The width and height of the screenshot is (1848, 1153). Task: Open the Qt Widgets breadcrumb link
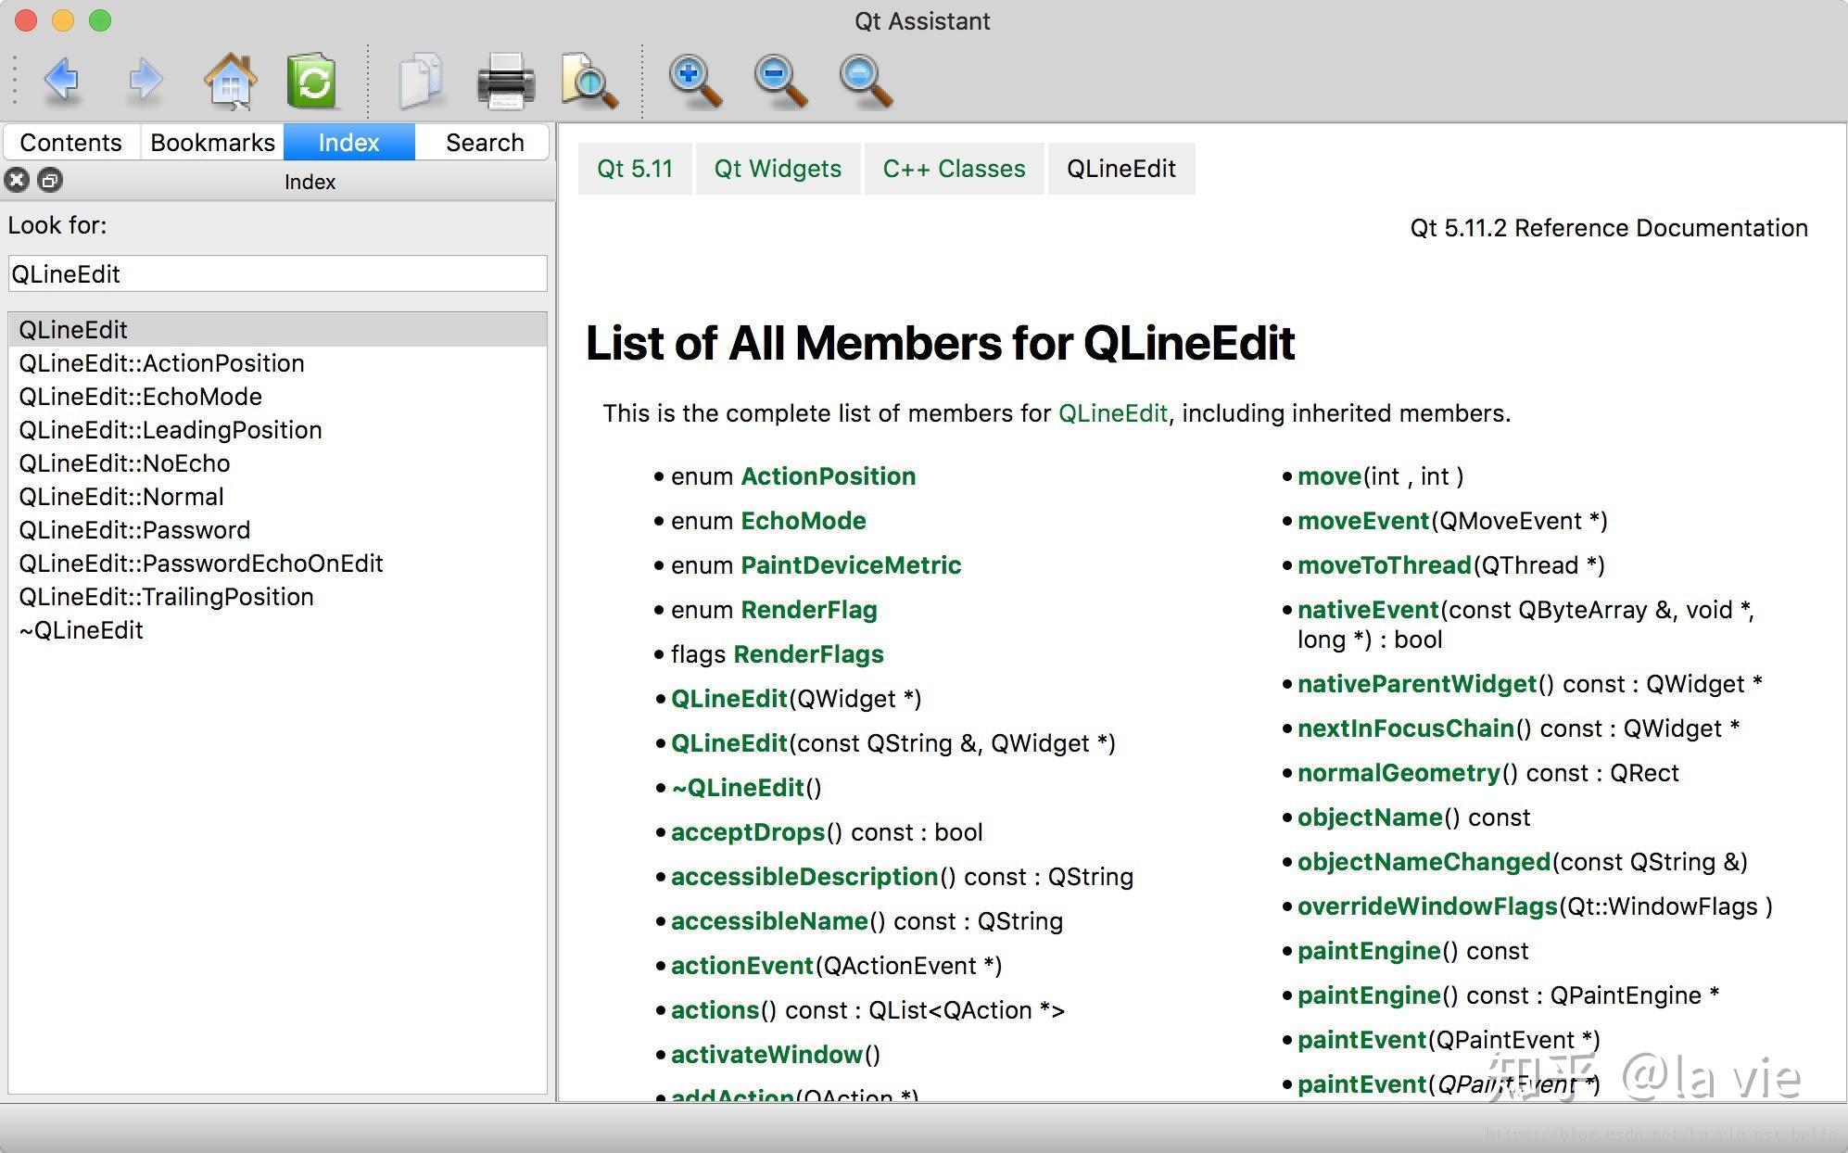[777, 169]
